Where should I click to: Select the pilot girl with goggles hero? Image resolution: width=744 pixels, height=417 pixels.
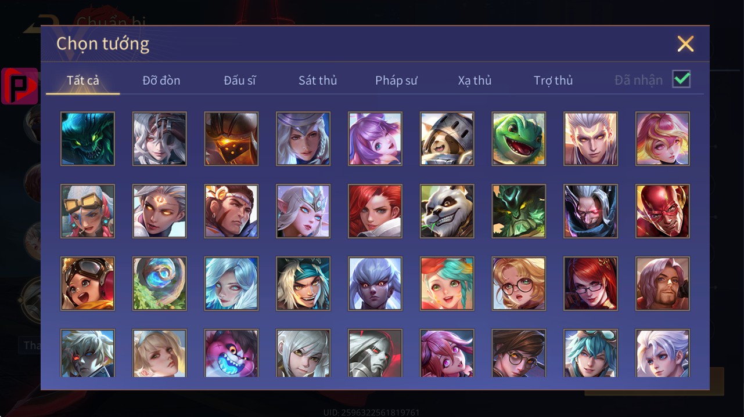coord(88,284)
